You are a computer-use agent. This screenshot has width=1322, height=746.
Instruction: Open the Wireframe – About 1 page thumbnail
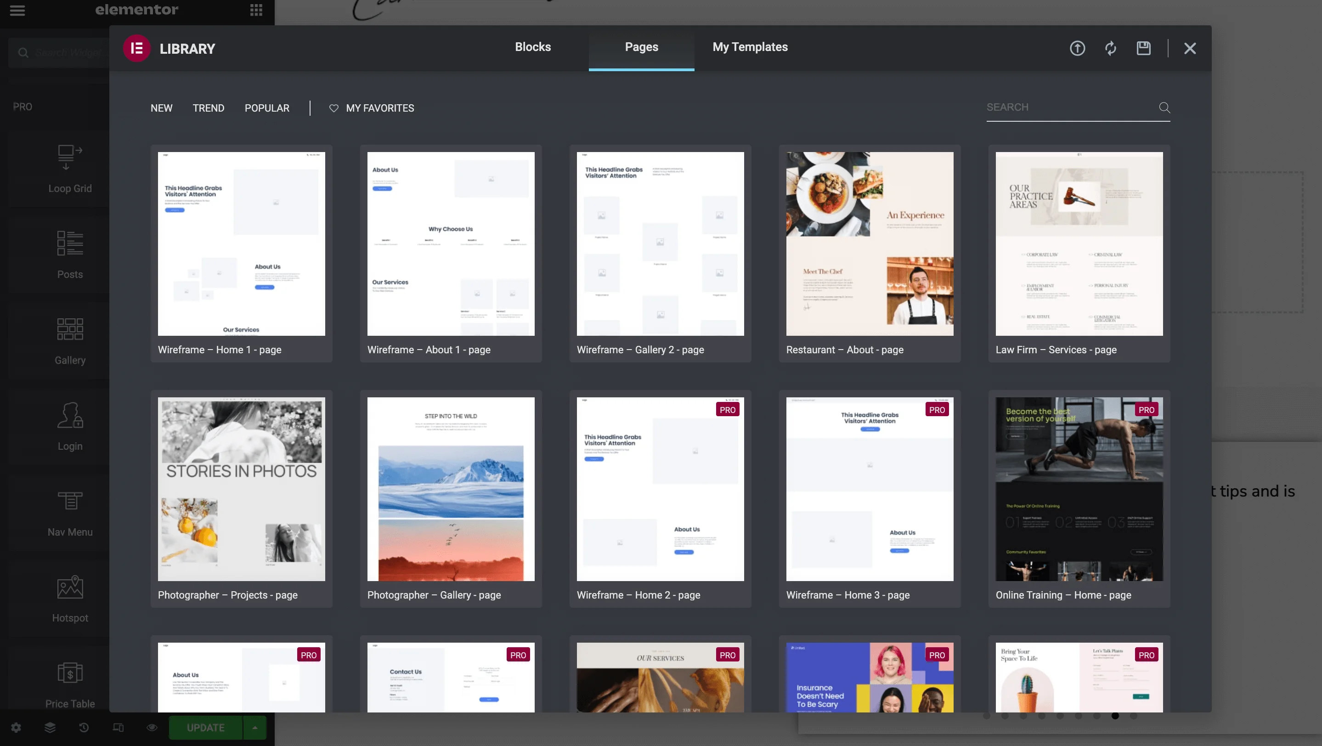451,244
